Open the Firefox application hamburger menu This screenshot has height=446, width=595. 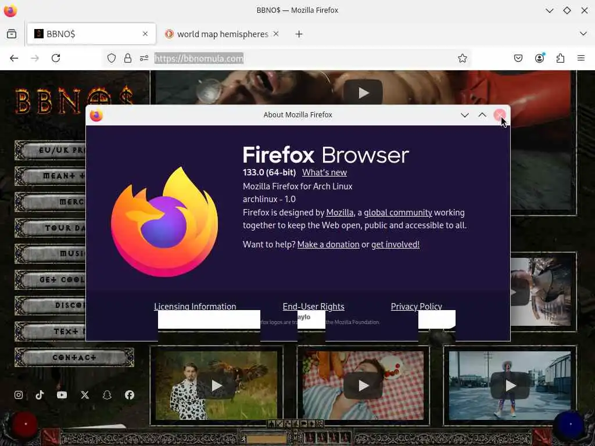click(x=581, y=58)
